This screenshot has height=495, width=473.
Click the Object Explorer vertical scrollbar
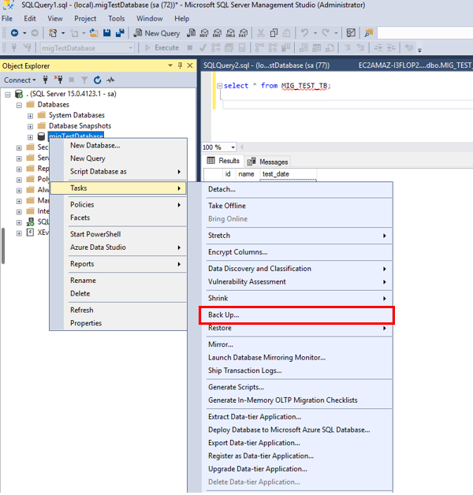pos(3,246)
